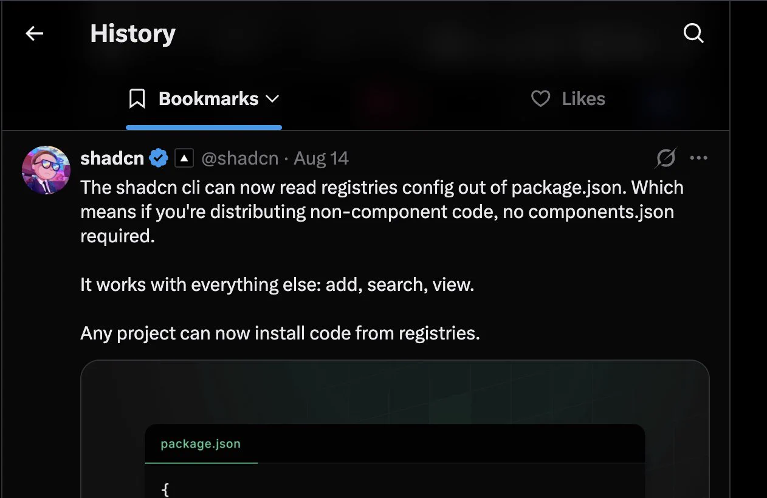The height and width of the screenshot is (498, 767).
Task: Select the Bookmarks tab label
Action: pyautogui.click(x=208, y=99)
